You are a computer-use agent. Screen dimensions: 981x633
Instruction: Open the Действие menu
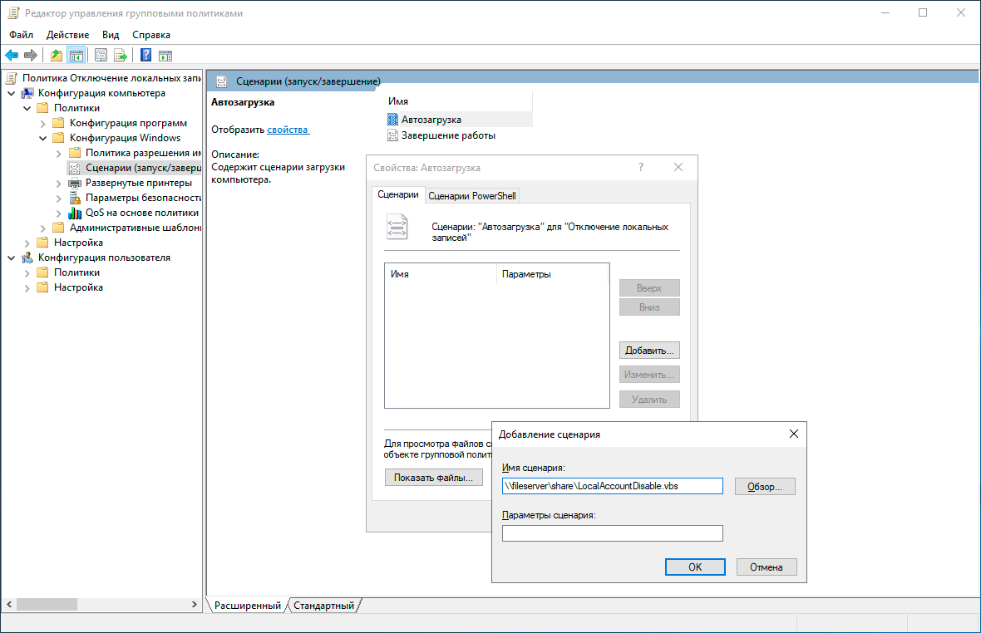67,35
